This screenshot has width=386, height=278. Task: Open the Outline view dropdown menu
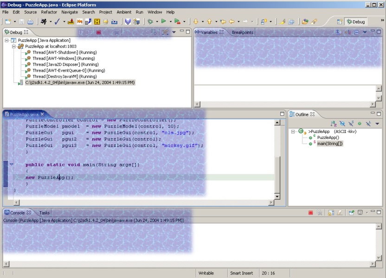point(377,124)
